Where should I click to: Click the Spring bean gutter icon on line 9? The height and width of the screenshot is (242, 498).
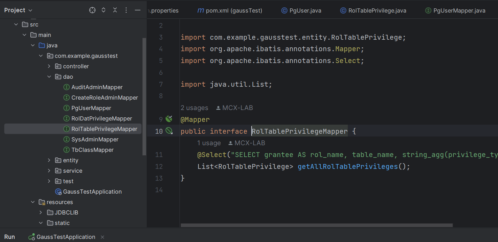(169, 119)
